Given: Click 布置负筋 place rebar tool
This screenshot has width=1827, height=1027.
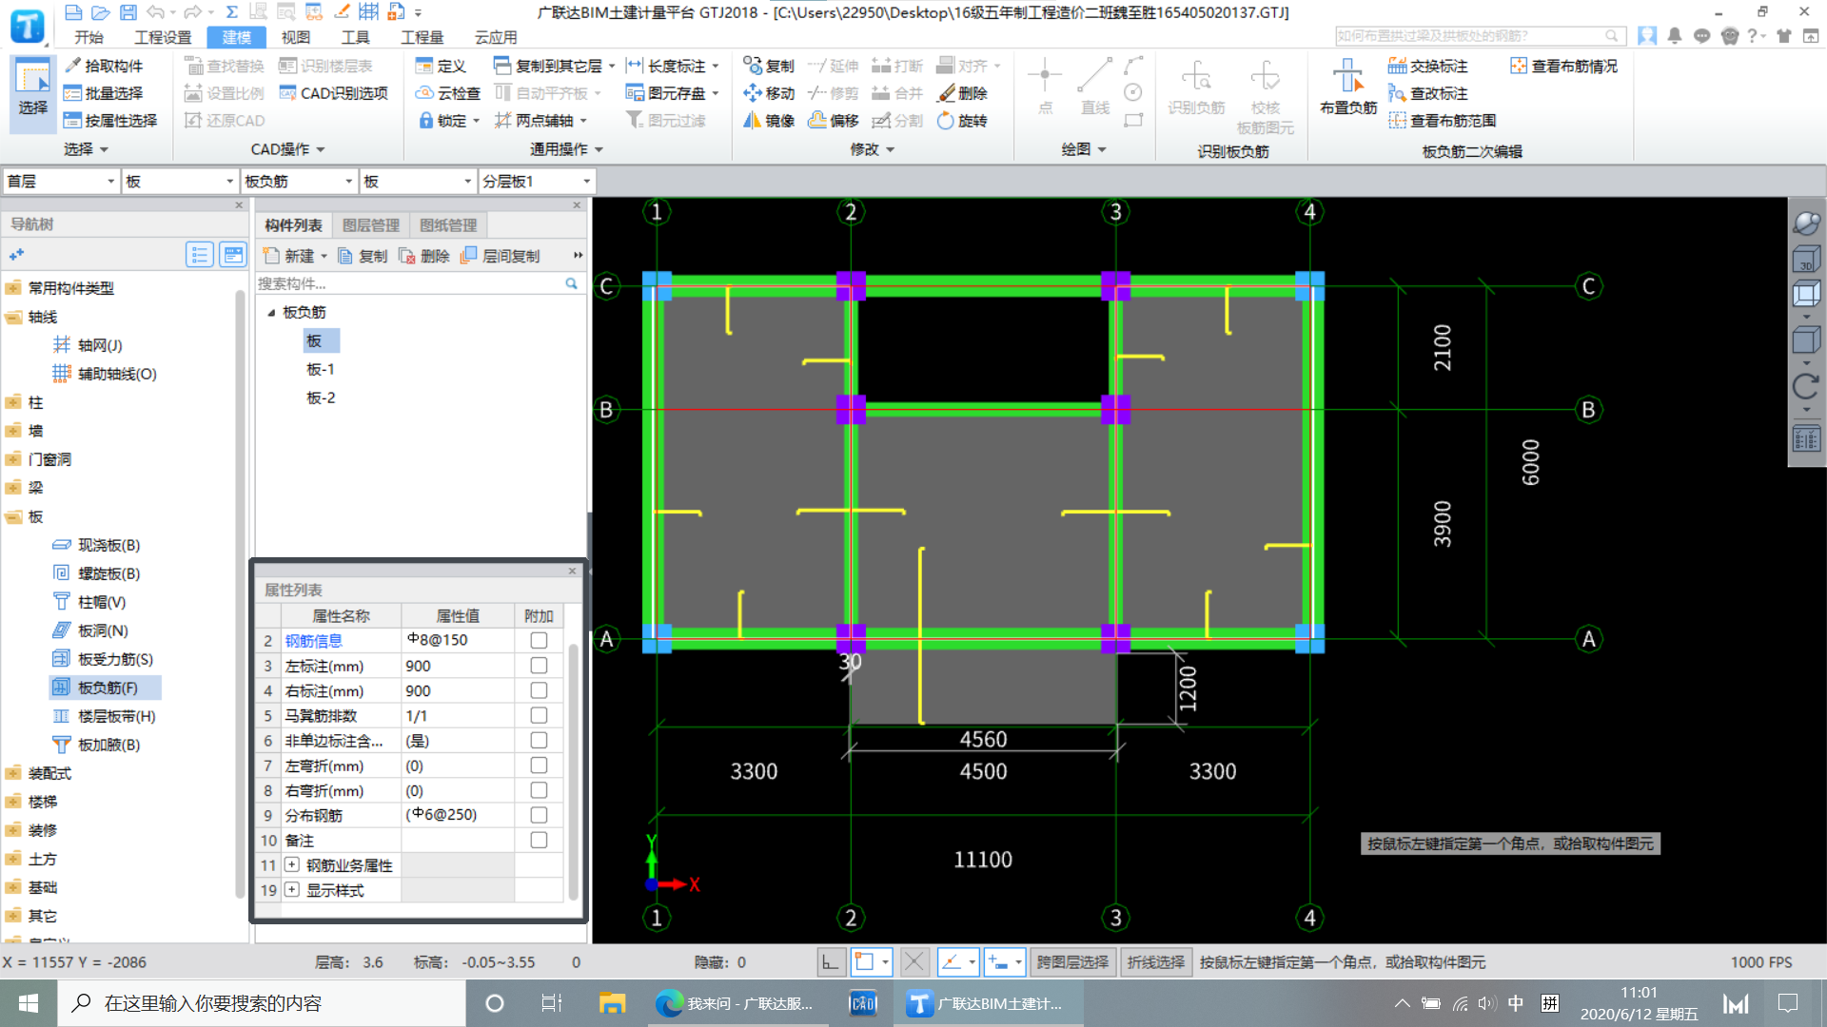Looking at the screenshot, I should click(1348, 87).
